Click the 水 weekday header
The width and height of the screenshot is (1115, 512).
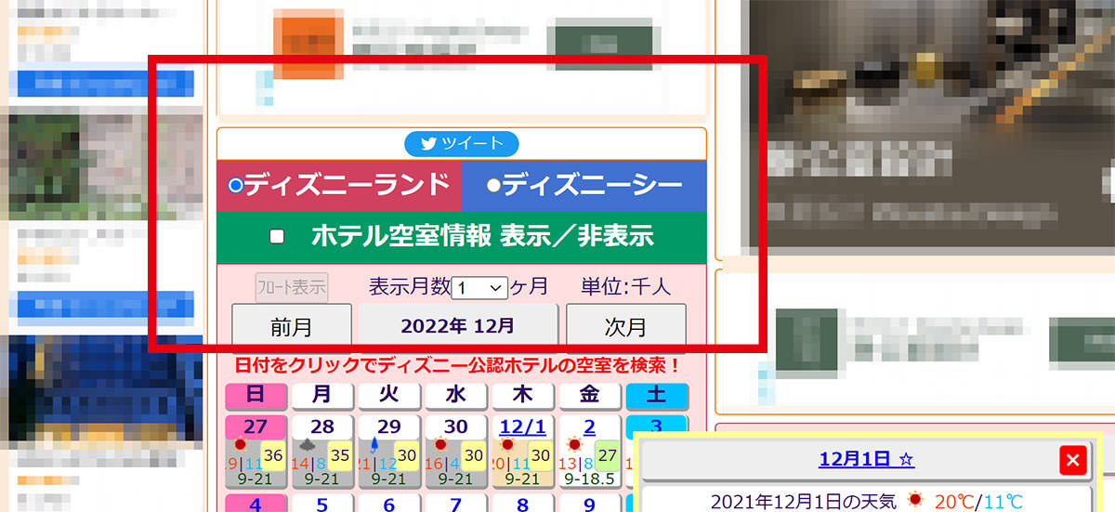(455, 395)
